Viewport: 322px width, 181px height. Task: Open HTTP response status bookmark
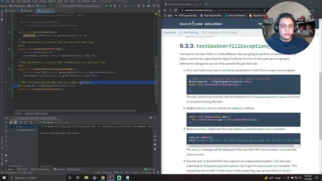click(x=186, y=16)
